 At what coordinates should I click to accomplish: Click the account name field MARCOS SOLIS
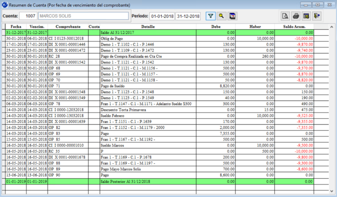click(83, 16)
